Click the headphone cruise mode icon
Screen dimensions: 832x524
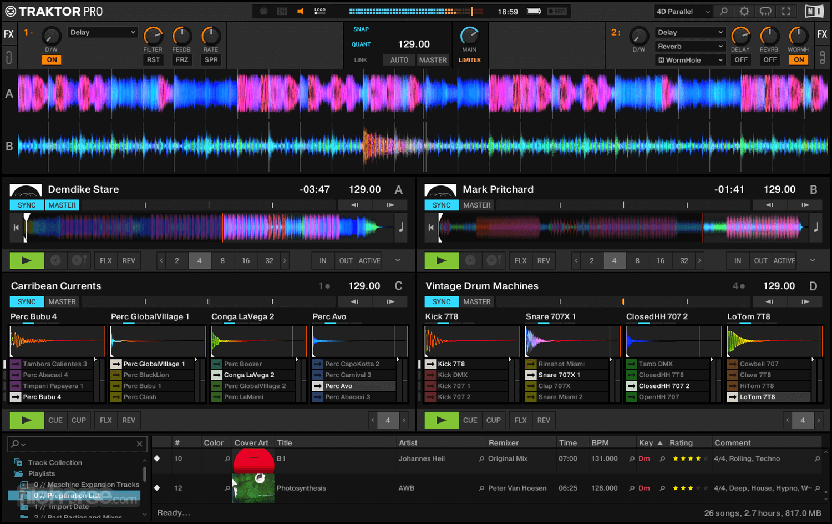pyautogui.click(x=765, y=11)
